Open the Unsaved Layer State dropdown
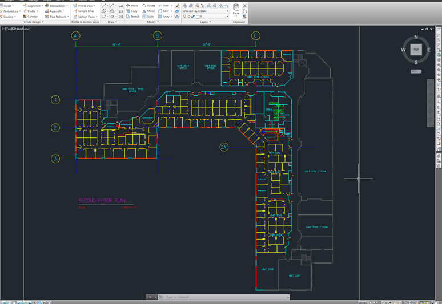 [204, 11]
